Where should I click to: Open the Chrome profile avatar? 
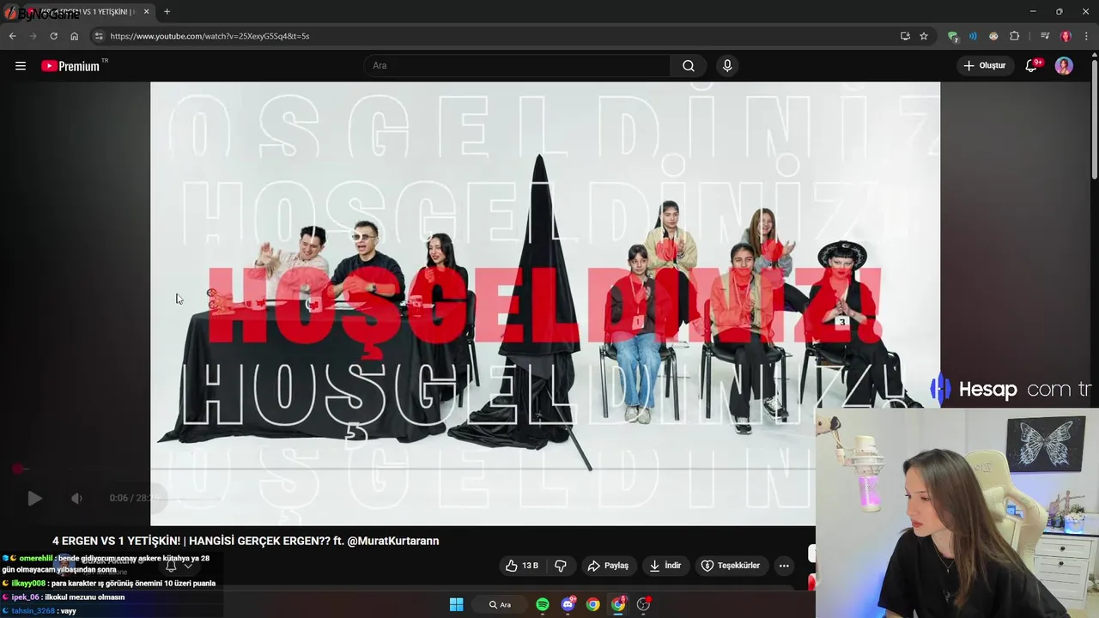[x=1066, y=36]
